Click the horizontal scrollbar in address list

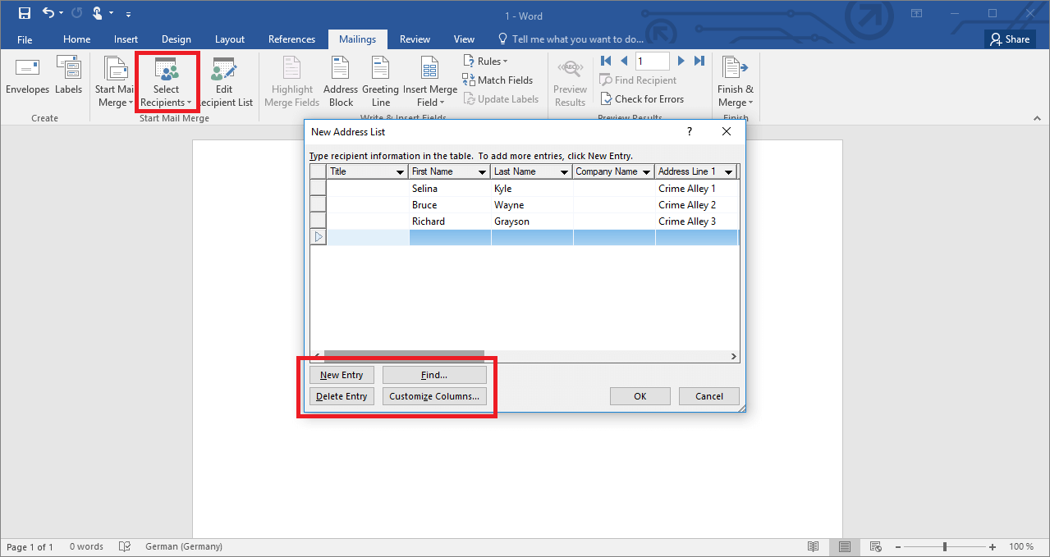(x=404, y=357)
